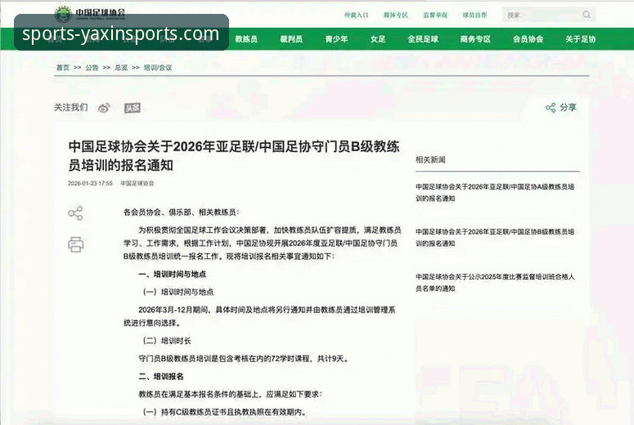Open the Toutiao follow icon

pos(133,108)
